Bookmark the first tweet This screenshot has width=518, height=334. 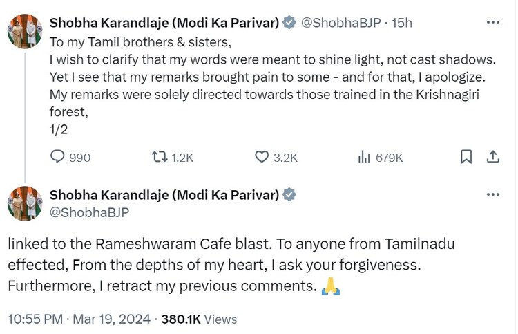pyautogui.click(x=466, y=157)
